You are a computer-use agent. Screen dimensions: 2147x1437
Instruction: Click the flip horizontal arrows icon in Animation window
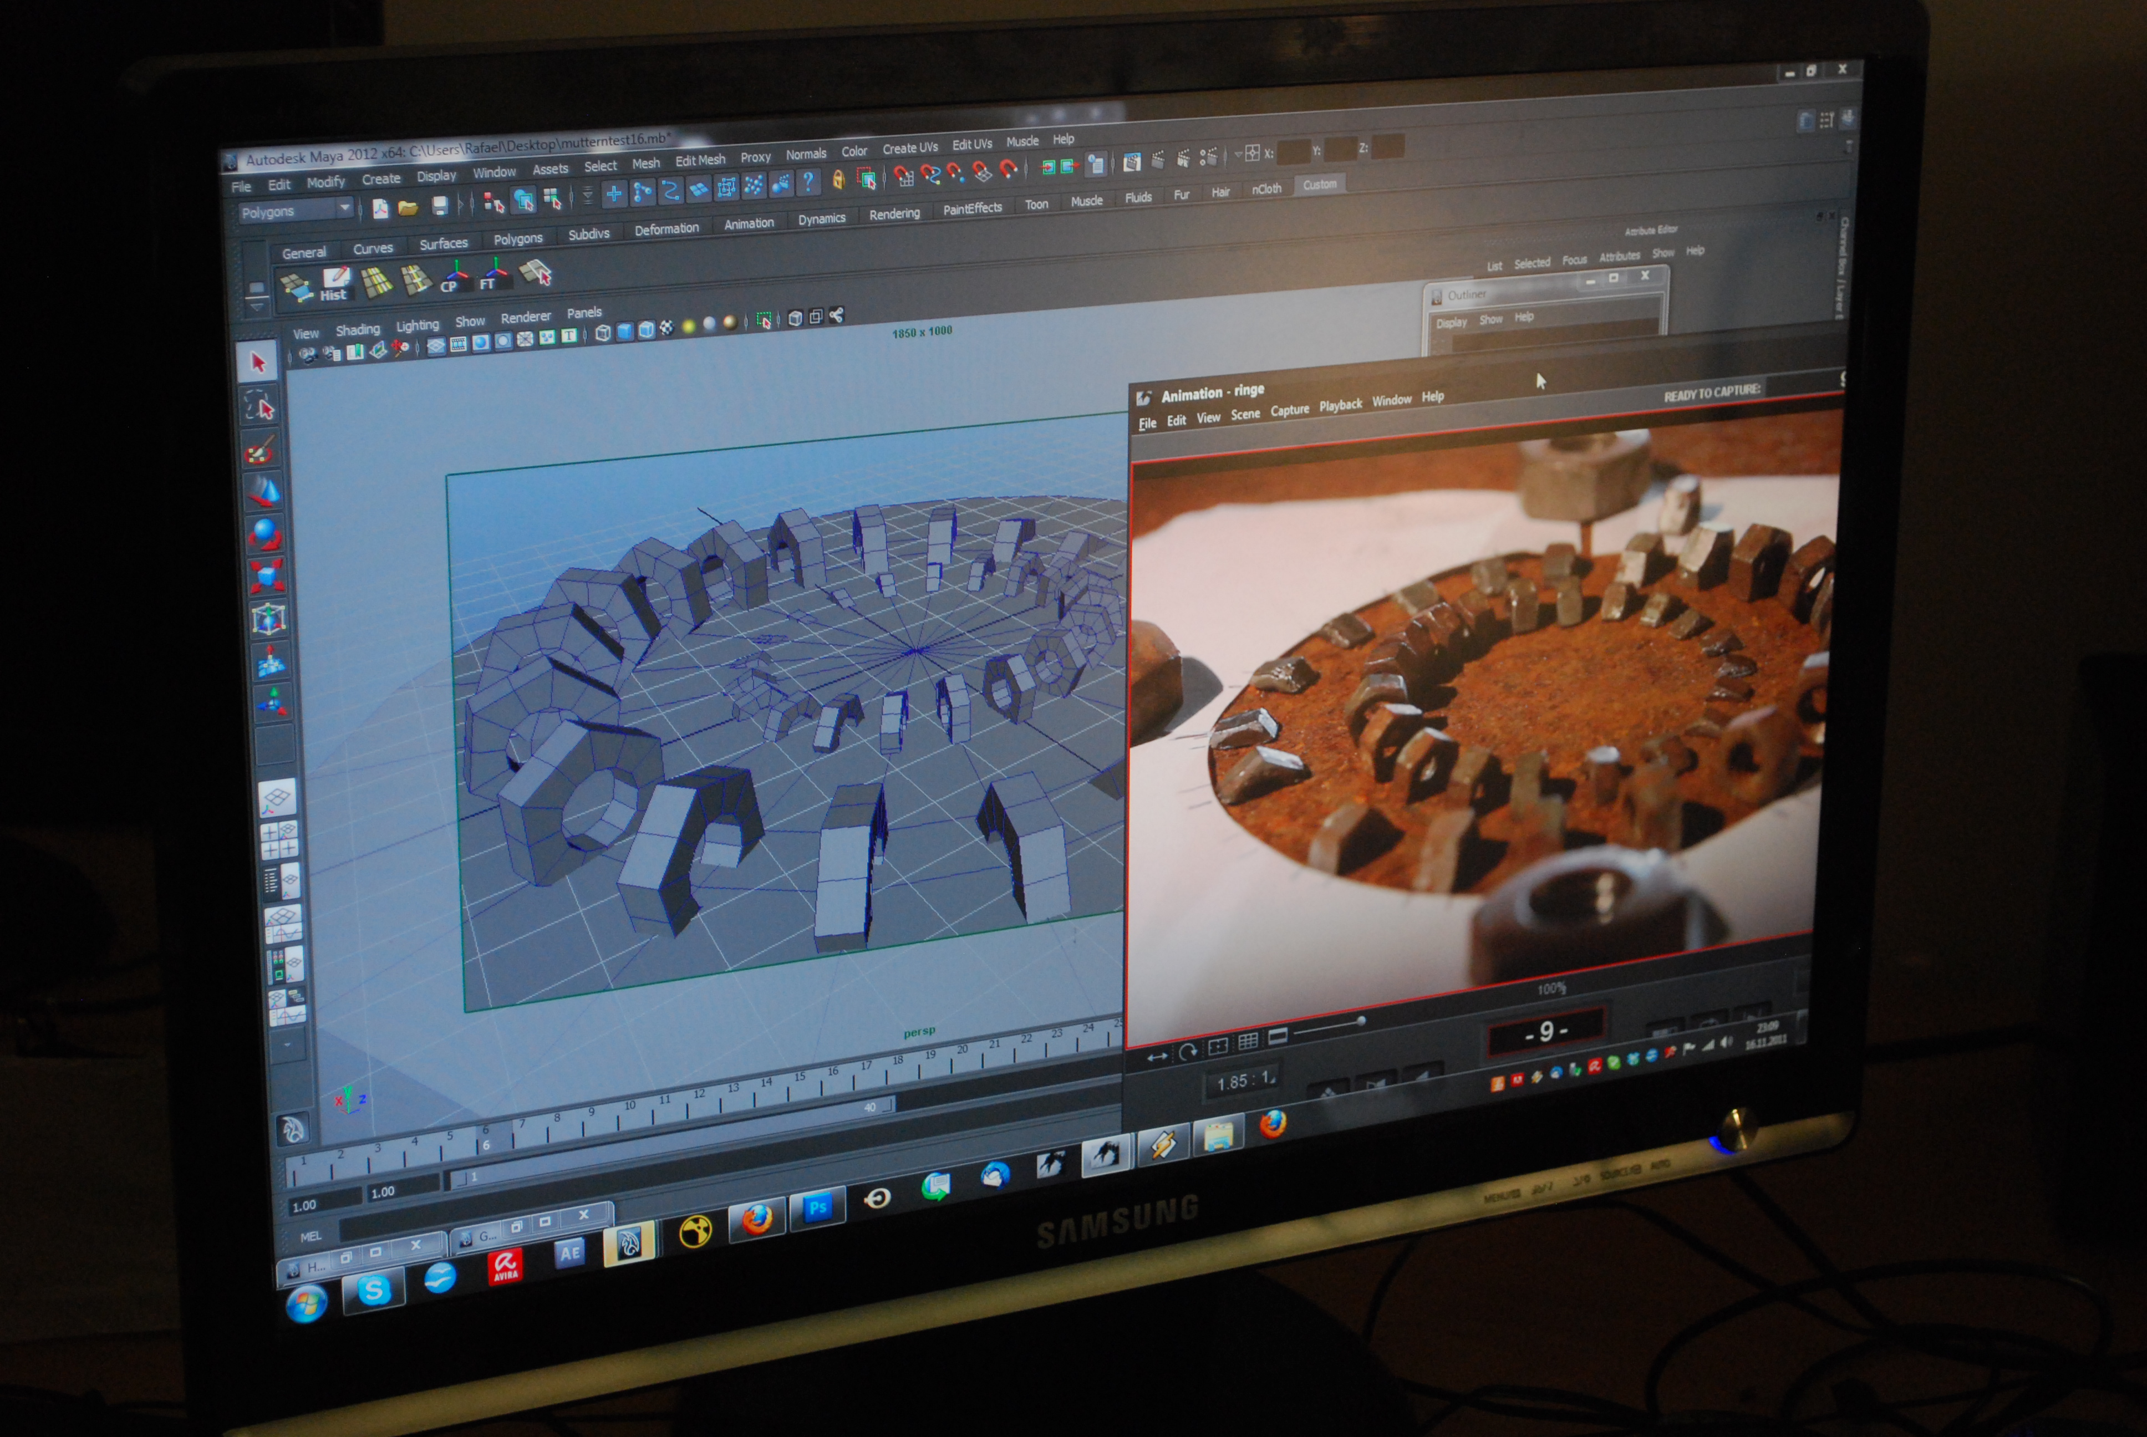pos(1157,1057)
